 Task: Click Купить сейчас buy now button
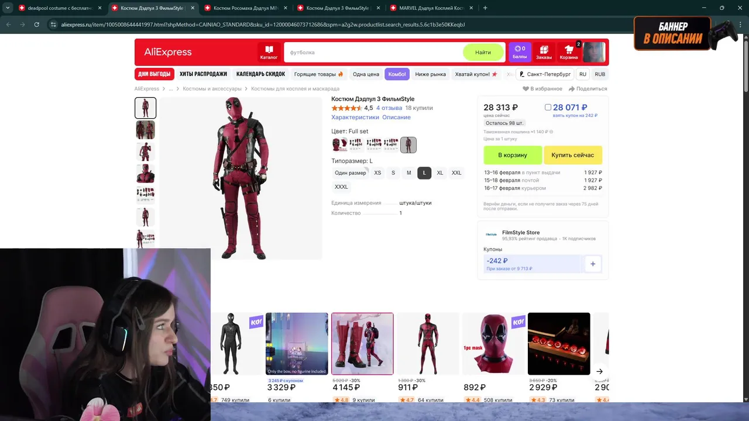tap(573, 155)
